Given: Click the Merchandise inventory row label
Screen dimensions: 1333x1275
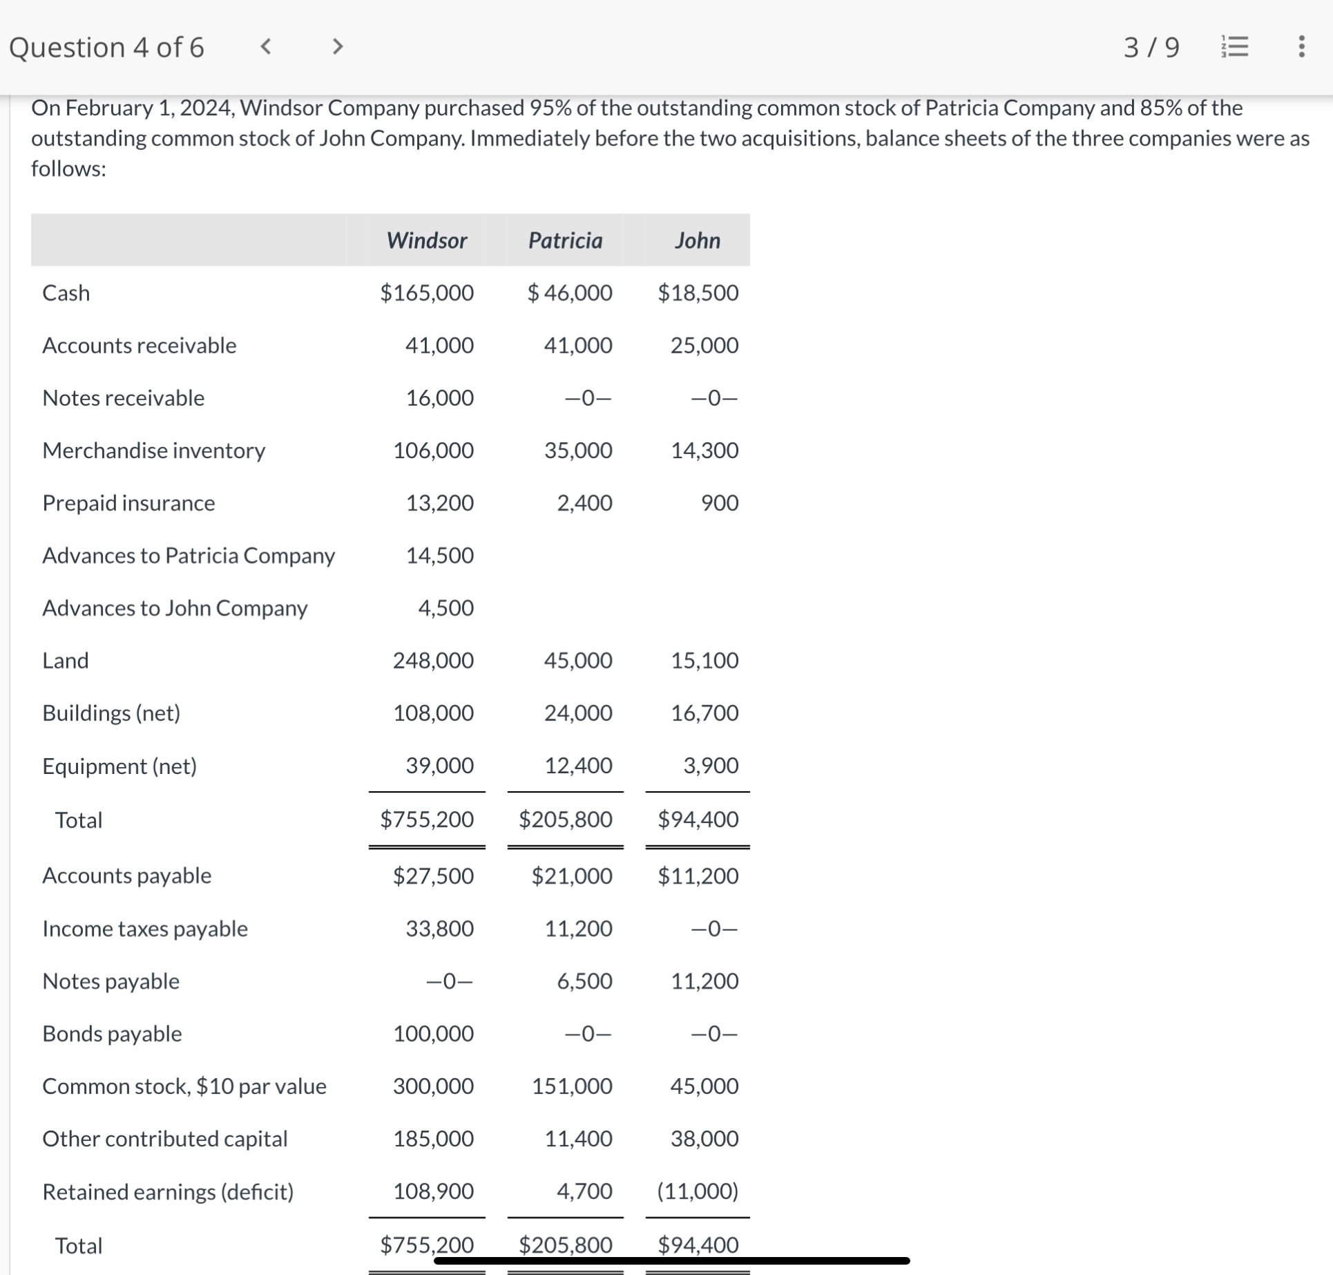Looking at the screenshot, I should (x=154, y=451).
